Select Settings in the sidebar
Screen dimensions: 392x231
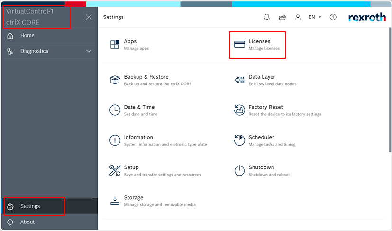(x=30, y=206)
